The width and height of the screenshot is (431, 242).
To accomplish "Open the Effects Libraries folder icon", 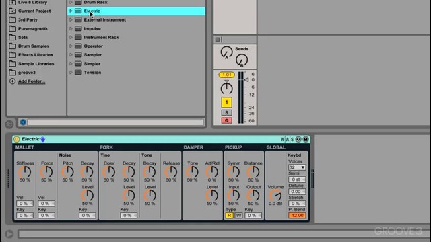I will 12,55.
